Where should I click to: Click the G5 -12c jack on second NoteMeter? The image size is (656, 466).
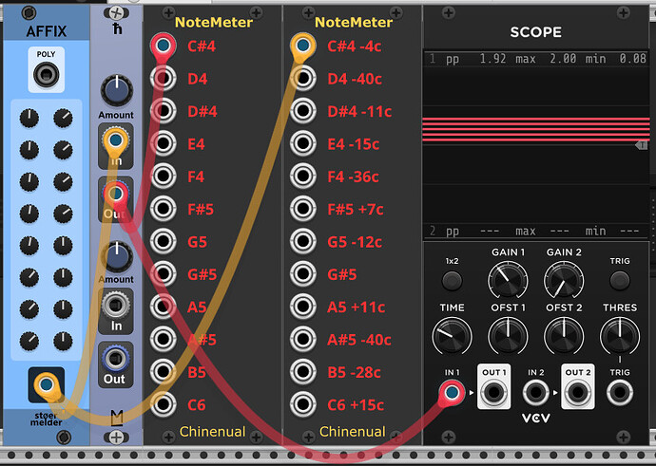pyautogui.click(x=303, y=241)
